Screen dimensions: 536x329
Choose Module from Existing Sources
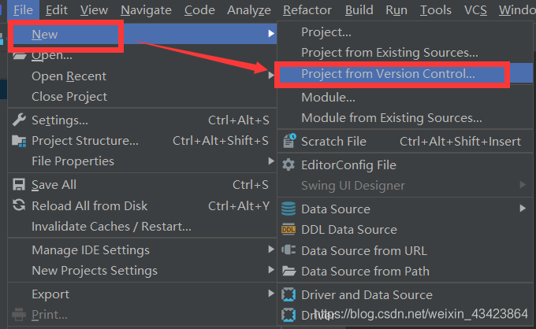tap(391, 118)
